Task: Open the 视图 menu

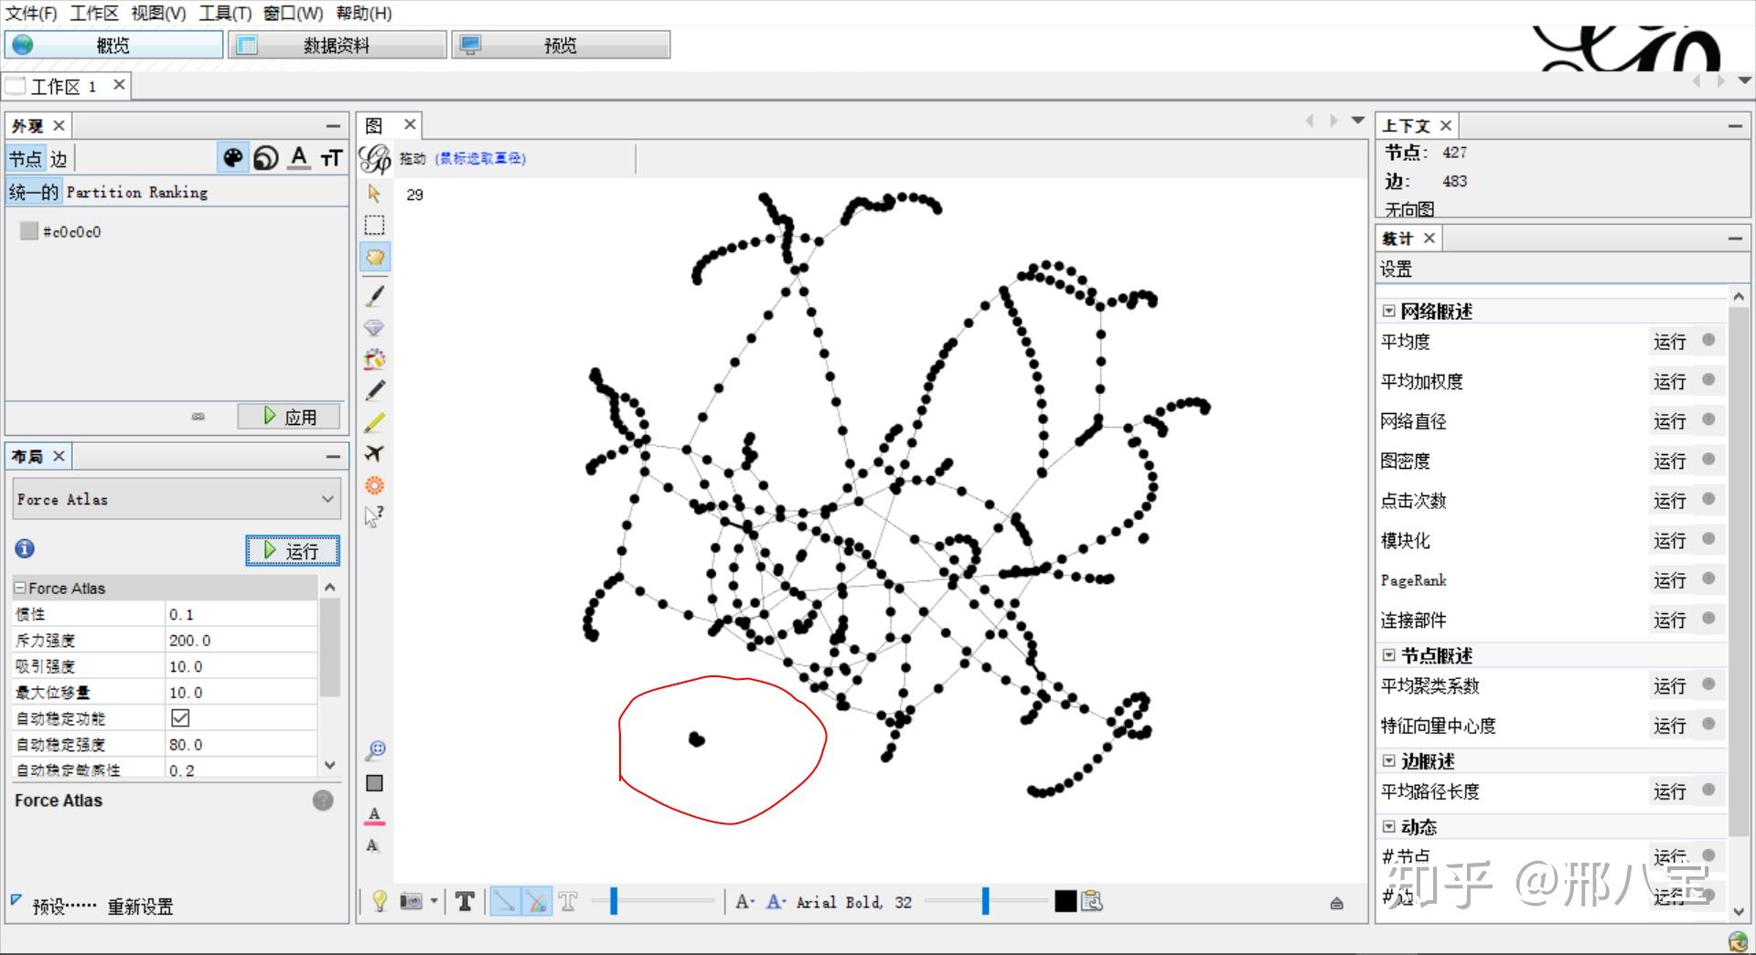Action: click(x=158, y=13)
